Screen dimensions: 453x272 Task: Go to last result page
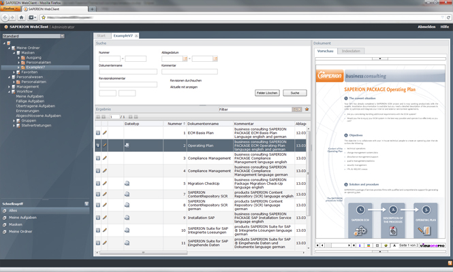click(x=136, y=117)
